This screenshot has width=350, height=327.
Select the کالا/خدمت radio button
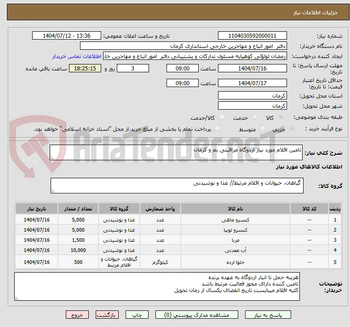222,117
